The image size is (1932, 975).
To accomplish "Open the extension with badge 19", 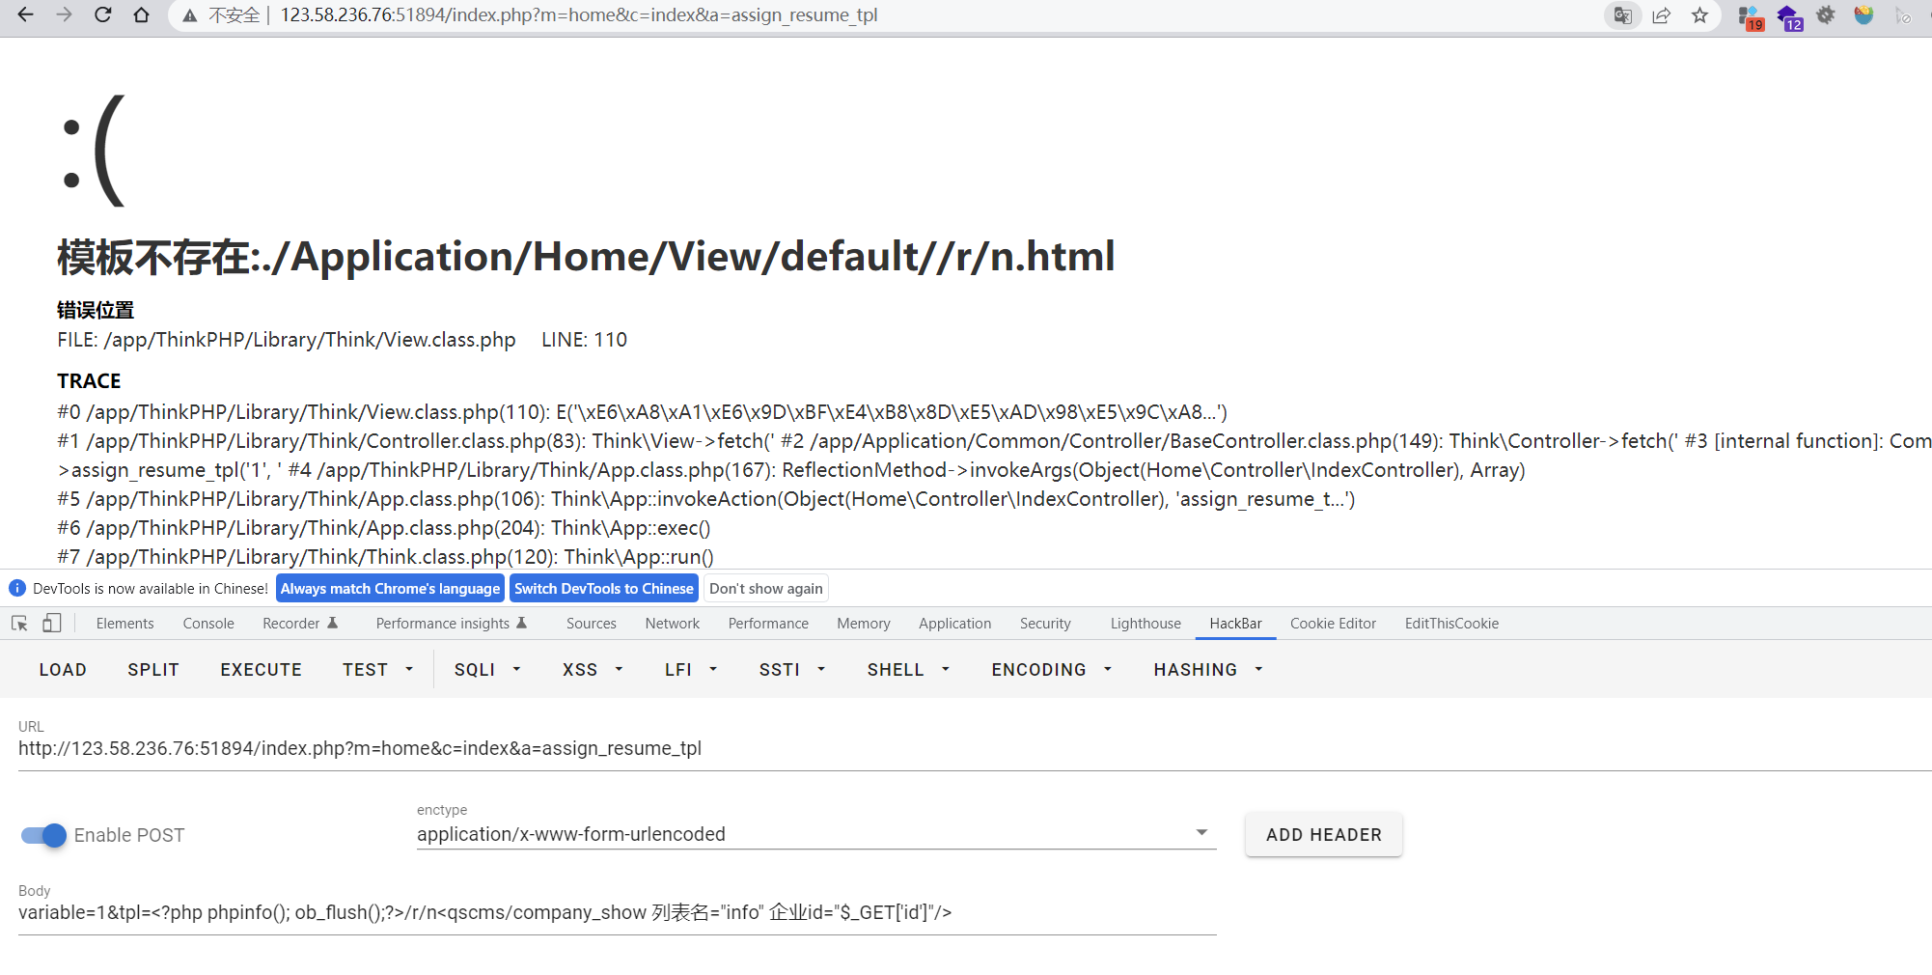I will click(x=1751, y=16).
